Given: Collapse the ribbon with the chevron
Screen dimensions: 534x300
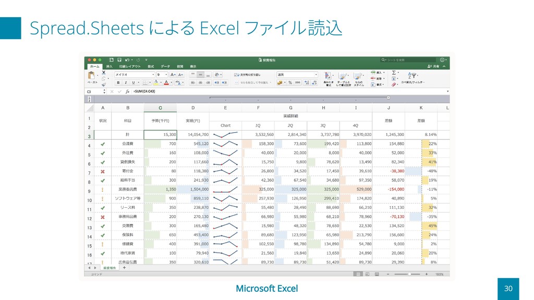Looking at the screenshot, I should (444, 66).
